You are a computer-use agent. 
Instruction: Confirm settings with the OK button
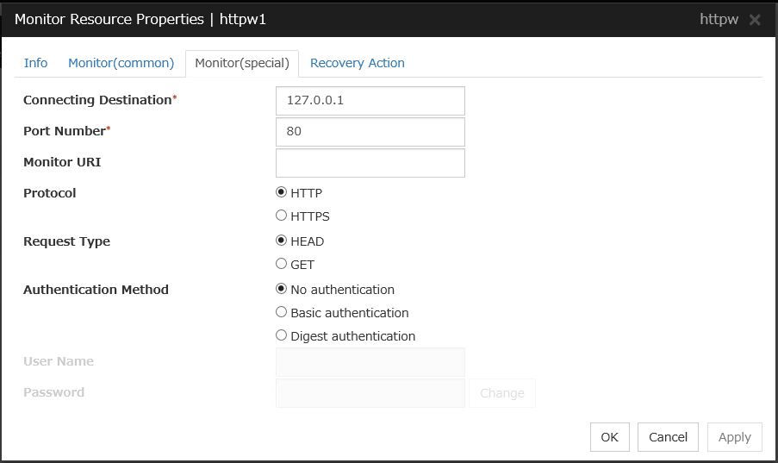[609, 437]
